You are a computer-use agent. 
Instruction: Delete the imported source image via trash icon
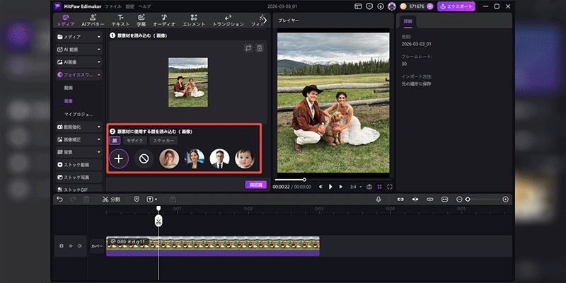tap(260, 48)
